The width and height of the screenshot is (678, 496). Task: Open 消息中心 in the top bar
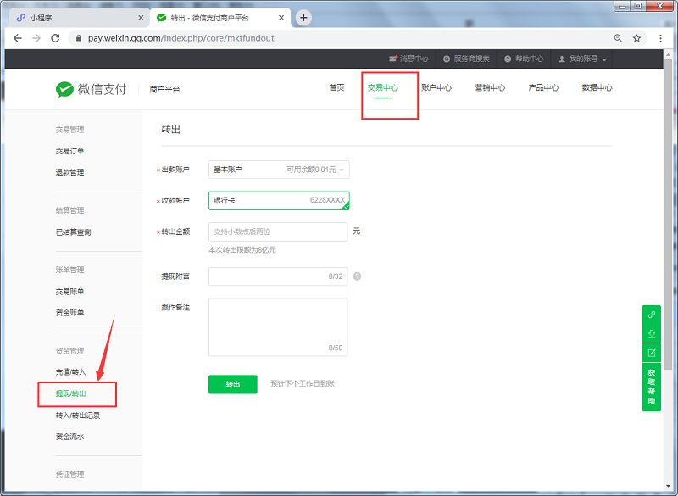[x=408, y=59]
